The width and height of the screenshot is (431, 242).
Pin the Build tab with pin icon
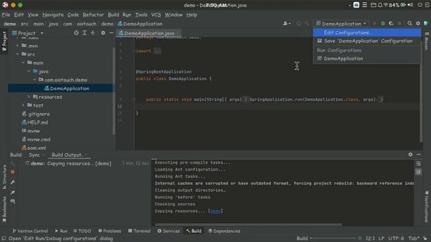13,192
